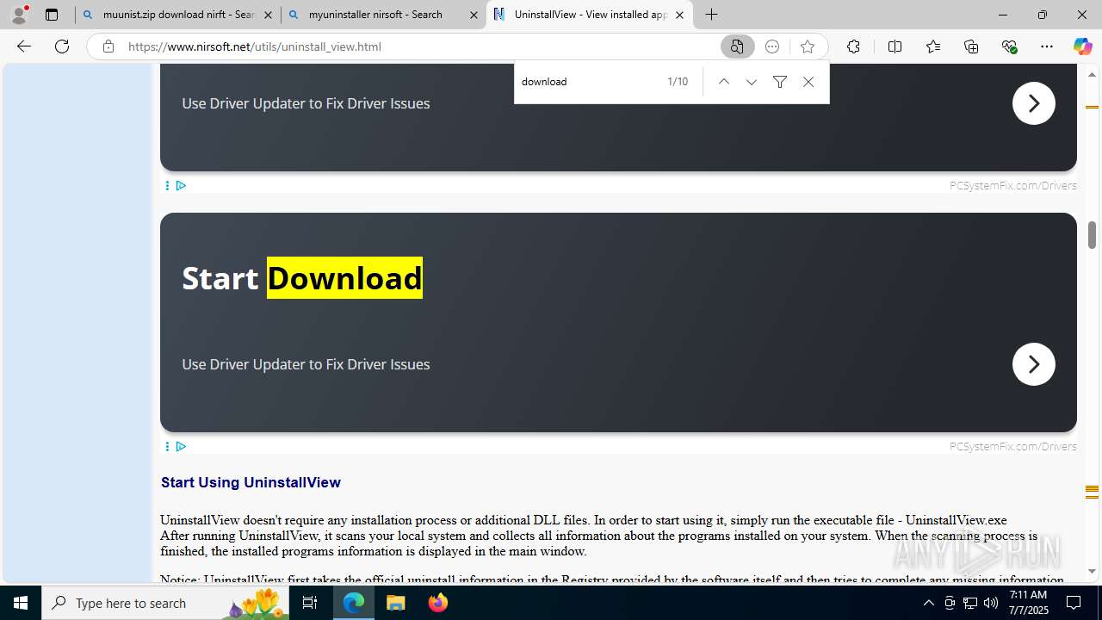Open Microsoft Edge from taskbar
The height and width of the screenshot is (620, 1102).
[x=354, y=603]
